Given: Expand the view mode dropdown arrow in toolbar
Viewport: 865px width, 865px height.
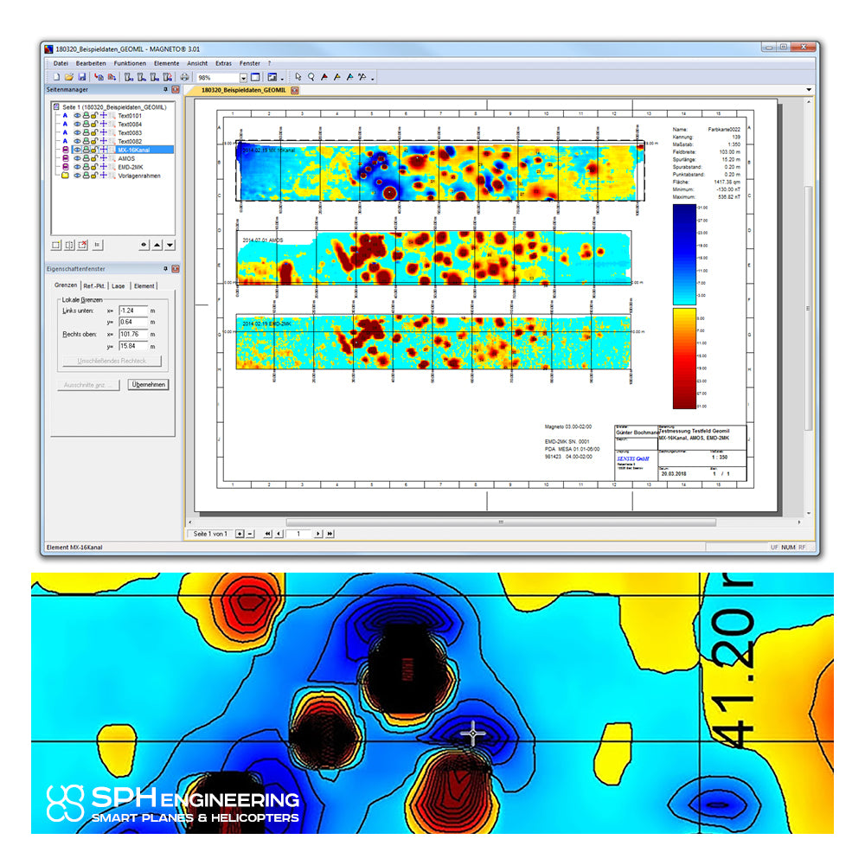Looking at the screenshot, I should click(282, 79).
